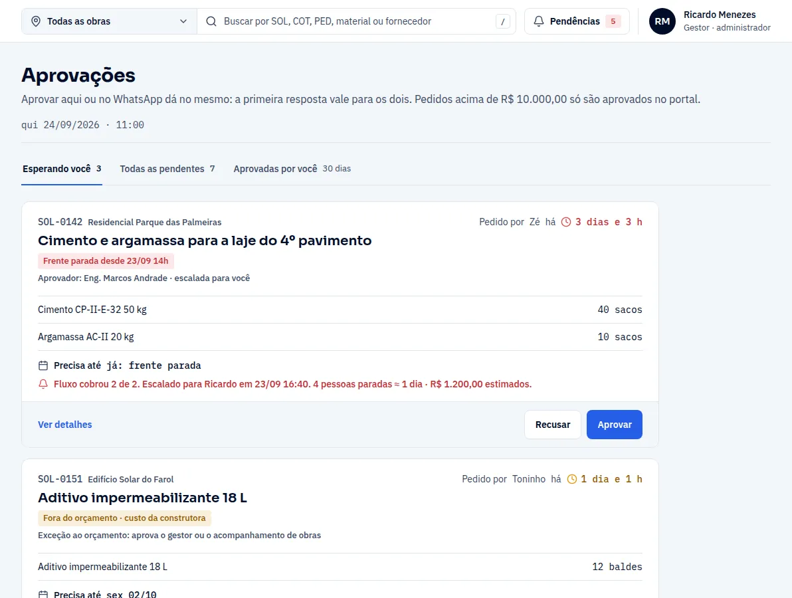Click the '10 sacos' quantity

(620, 337)
